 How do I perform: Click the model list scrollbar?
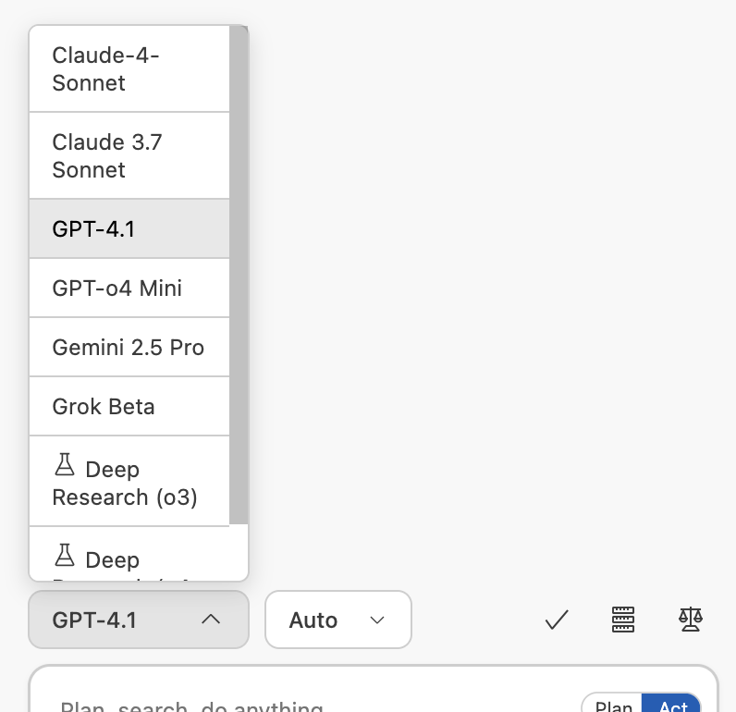click(239, 275)
